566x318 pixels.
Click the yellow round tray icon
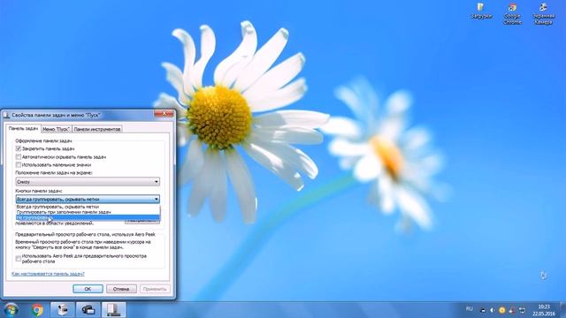[x=501, y=310]
